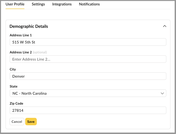Go to the Integrations tab
Screen dimensions: 176x134
pyautogui.click(x=62, y=4)
